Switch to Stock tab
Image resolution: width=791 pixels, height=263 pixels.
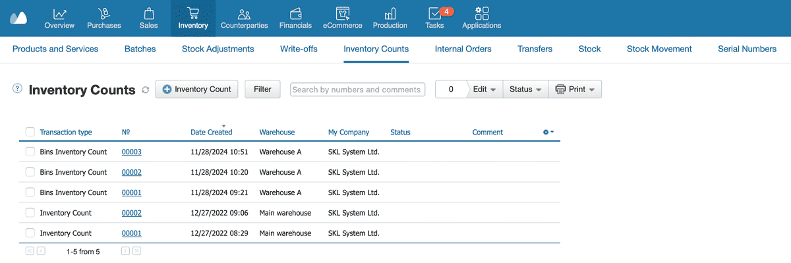[589, 49]
